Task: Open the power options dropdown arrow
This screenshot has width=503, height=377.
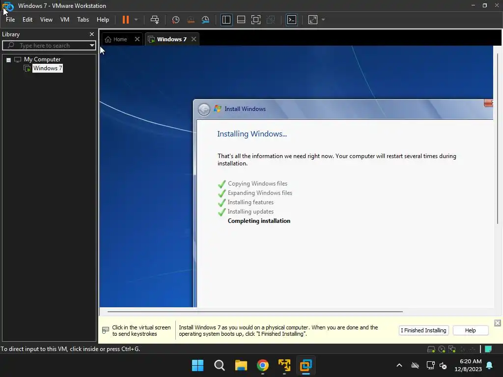Action: pyautogui.click(x=136, y=20)
